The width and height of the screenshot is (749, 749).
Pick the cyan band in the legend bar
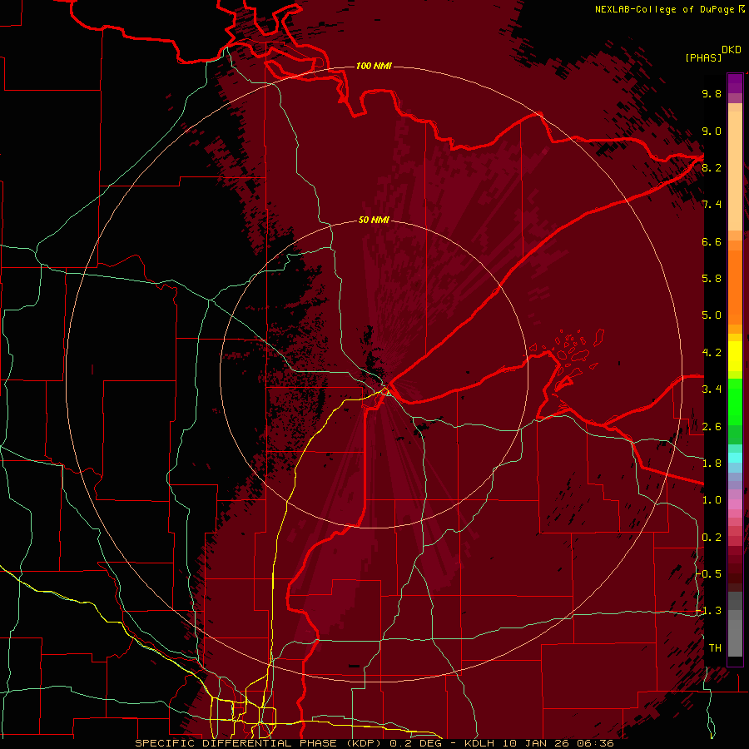735,458
